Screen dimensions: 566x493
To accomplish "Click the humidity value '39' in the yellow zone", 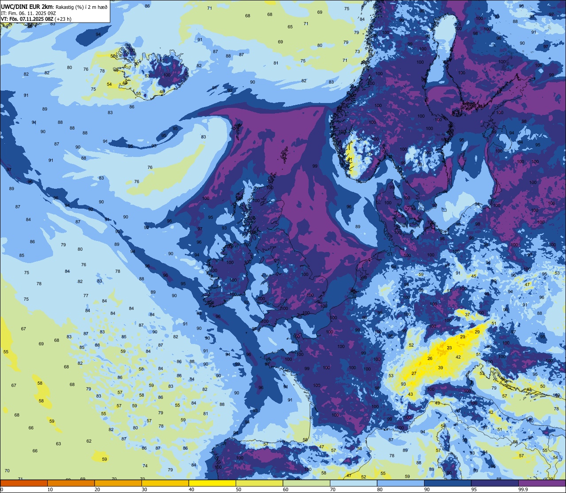I will click(440, 368).
